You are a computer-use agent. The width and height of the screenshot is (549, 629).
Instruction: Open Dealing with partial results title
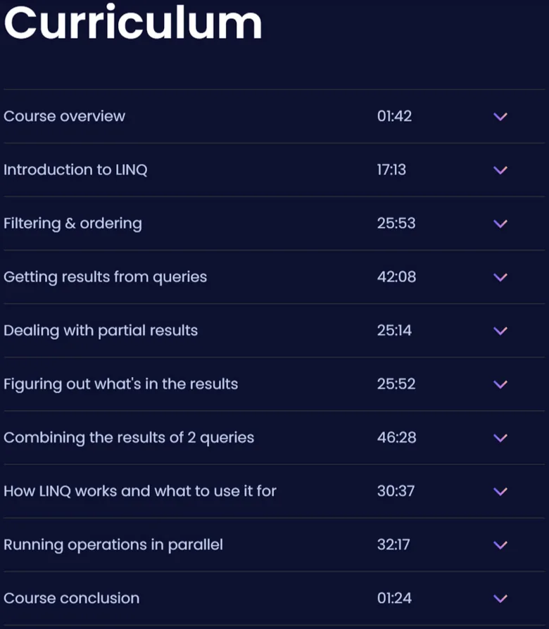pos(101,331)
